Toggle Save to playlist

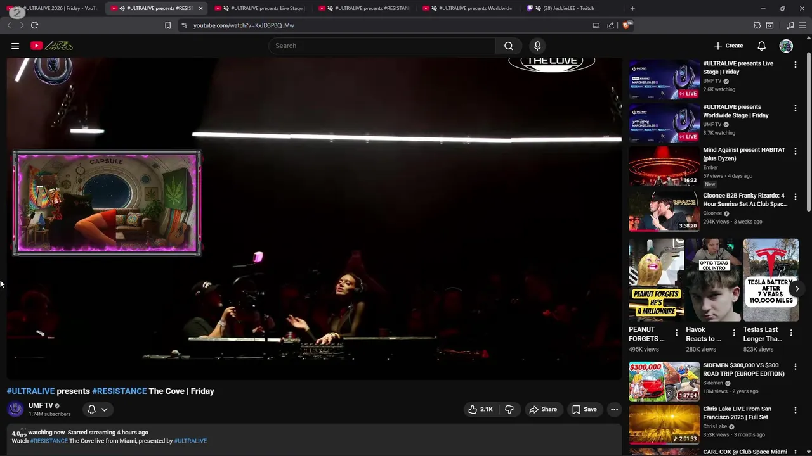pyautogui.click(x=584, y=409)
